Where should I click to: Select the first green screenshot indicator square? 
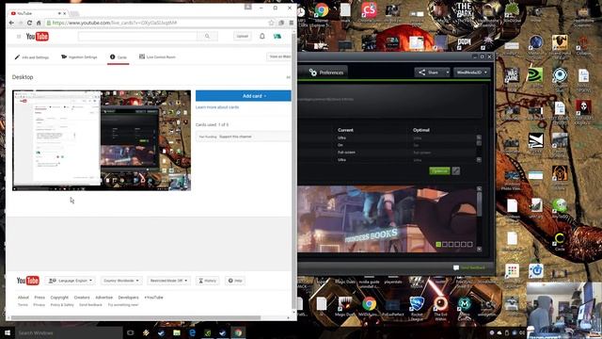(438, 244)
